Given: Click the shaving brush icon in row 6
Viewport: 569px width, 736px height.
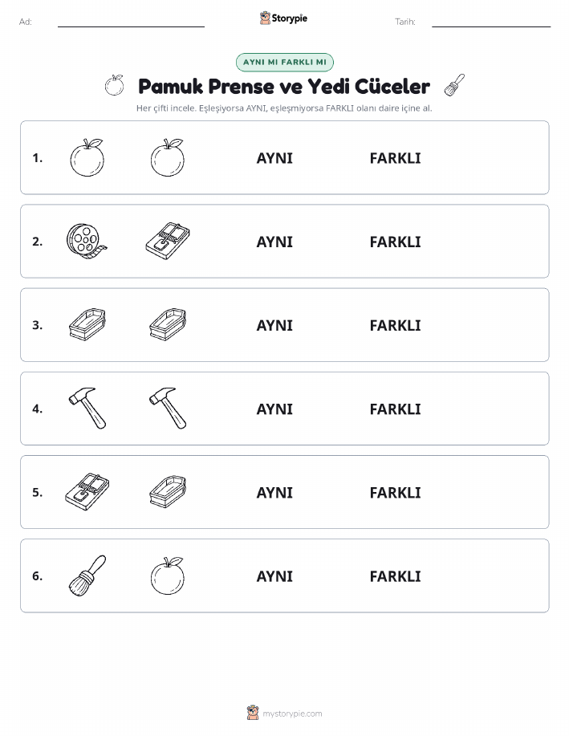Looking at the screenshot, I should click(x=87, y=575).
